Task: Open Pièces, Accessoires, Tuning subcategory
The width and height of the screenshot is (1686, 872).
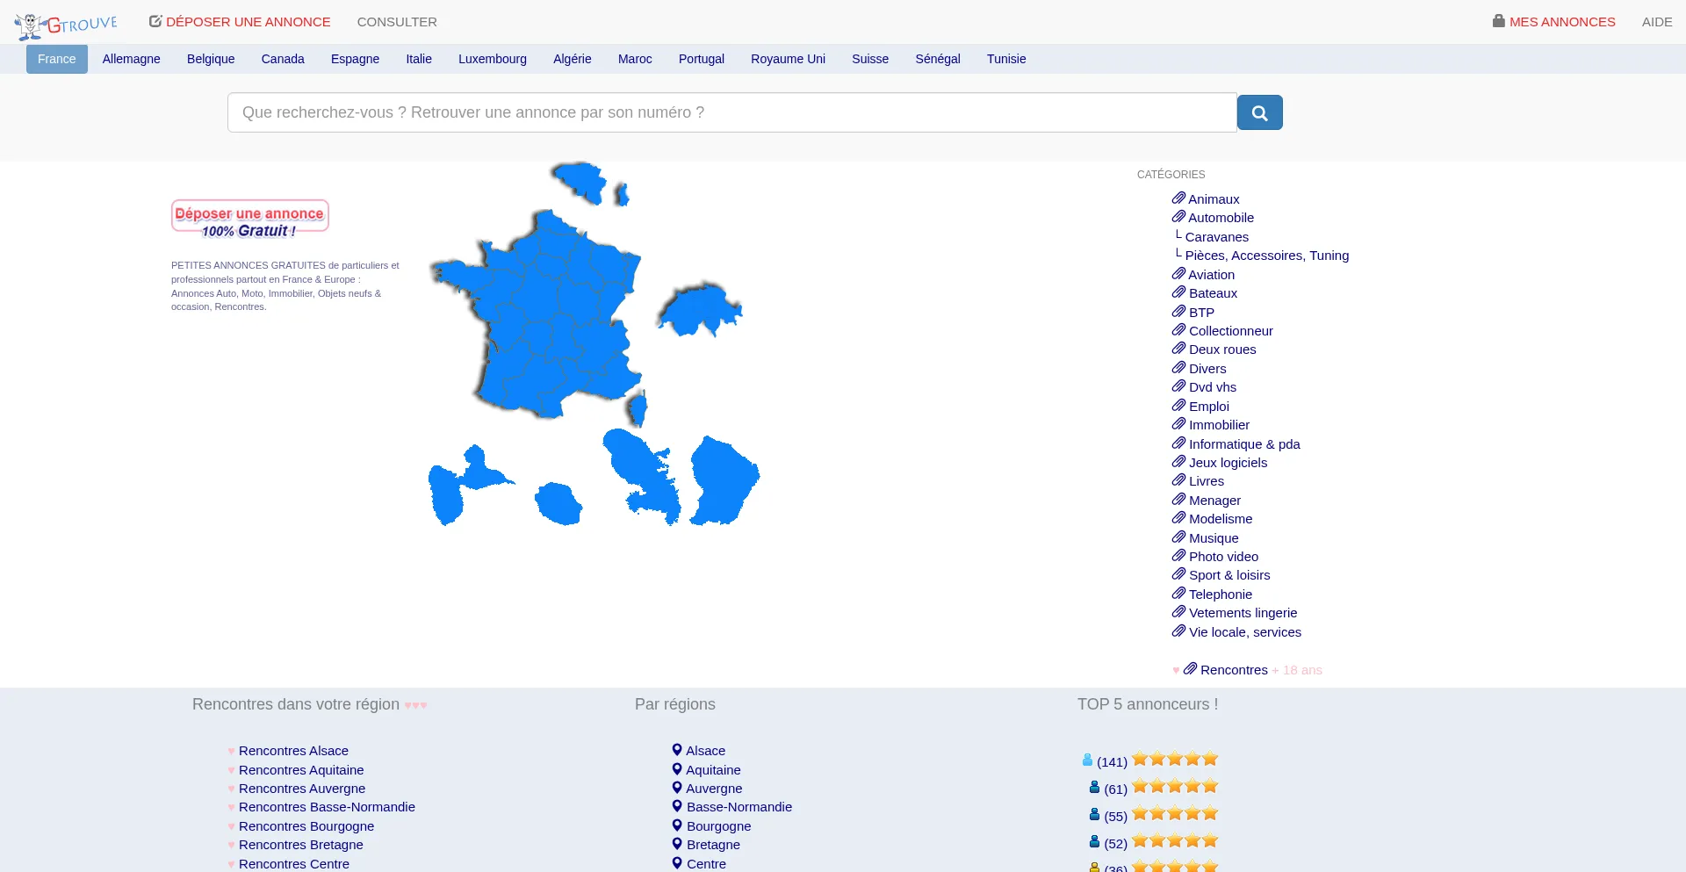Action: pos(1266,256)
